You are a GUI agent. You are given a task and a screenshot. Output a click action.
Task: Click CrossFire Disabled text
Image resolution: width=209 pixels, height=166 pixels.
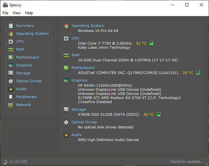(x=95, y=102)
